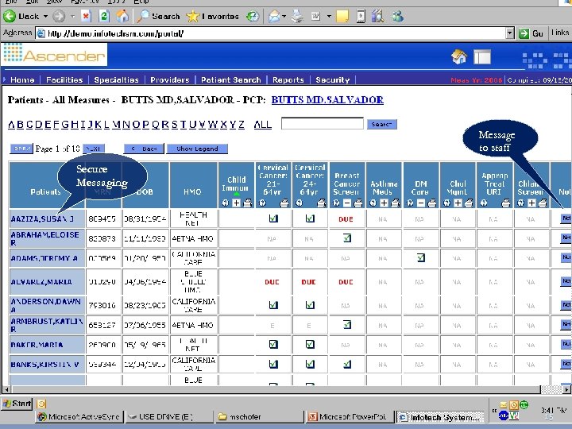The height and width of the screenshot is (429, 572).
Task: Click the yellow Discuss note icon
Action: pyautogui.click(x=342, y=16)
